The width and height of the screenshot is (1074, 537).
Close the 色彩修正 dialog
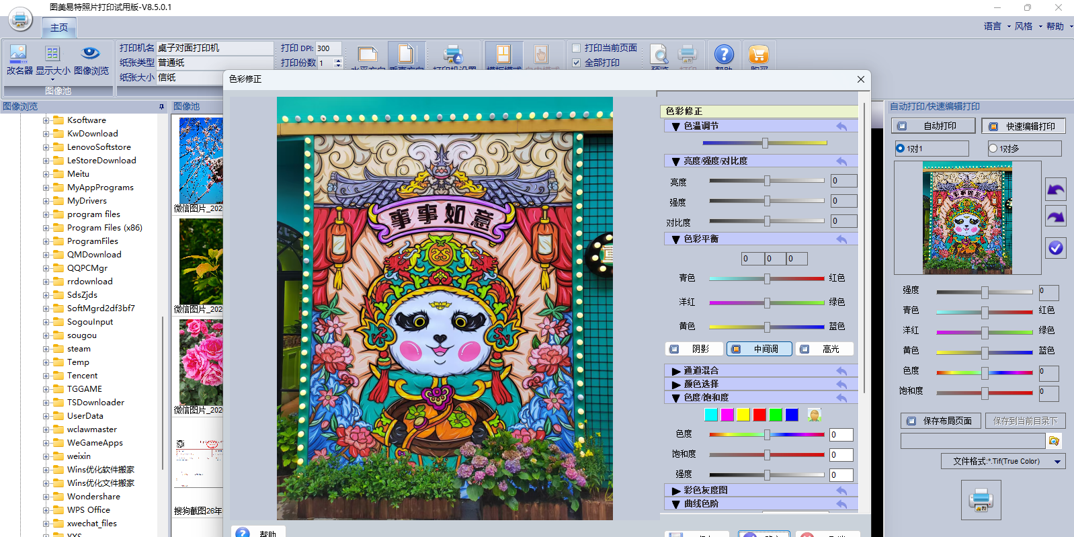(x=861, y=79)
